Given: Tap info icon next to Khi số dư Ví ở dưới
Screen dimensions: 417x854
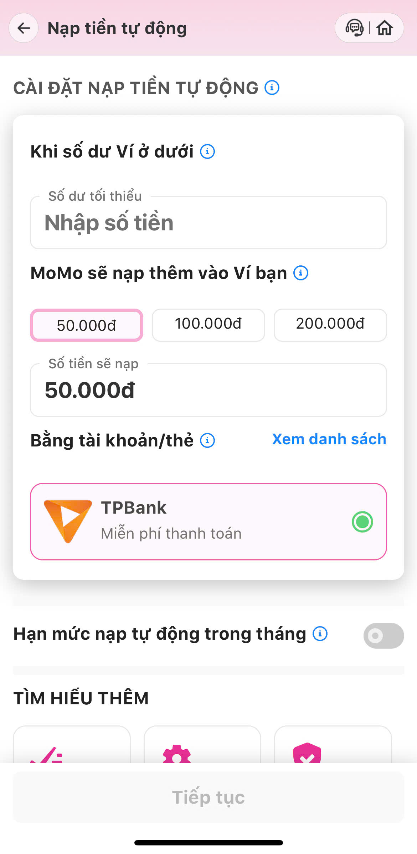Looking at the screenshot, I should (207, 151).
